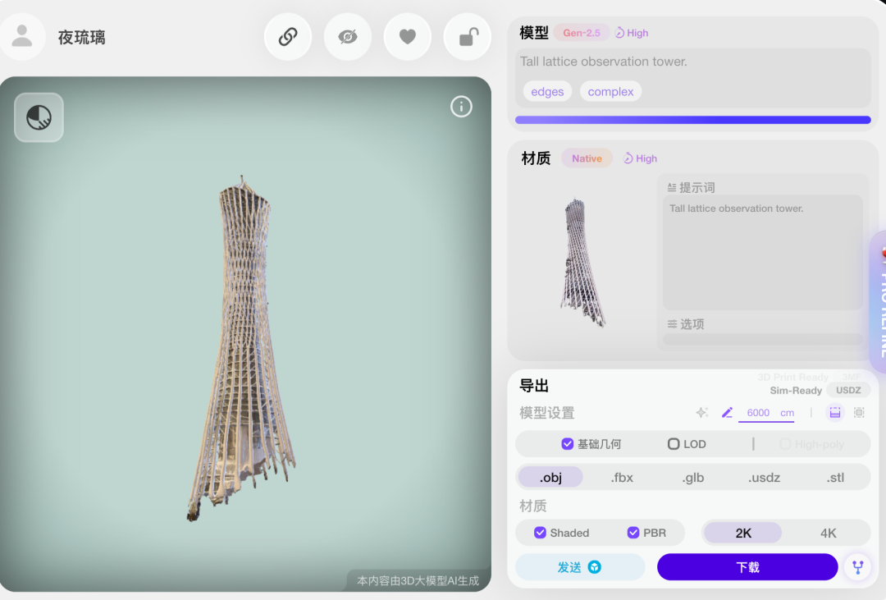The image size is (886, 600).
Task: Toggle the hidden eye visibility icon
Action: [x=348, y=37]
